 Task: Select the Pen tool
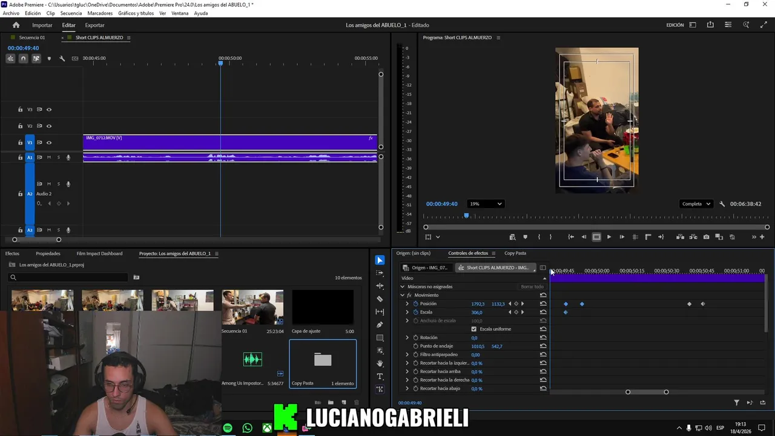coord(380,325)
